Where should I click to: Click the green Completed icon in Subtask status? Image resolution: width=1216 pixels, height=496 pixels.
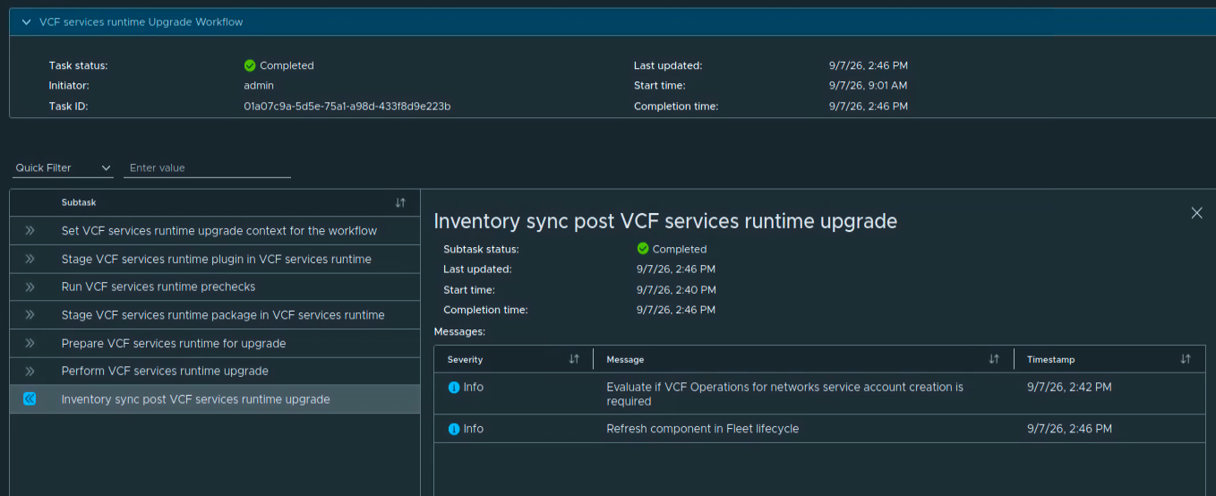643,249
